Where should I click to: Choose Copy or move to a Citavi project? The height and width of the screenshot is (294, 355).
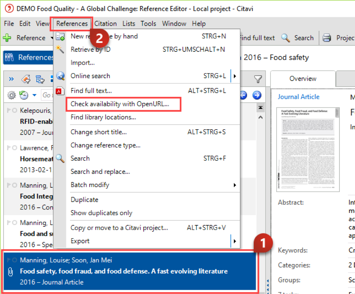(119, 228)
